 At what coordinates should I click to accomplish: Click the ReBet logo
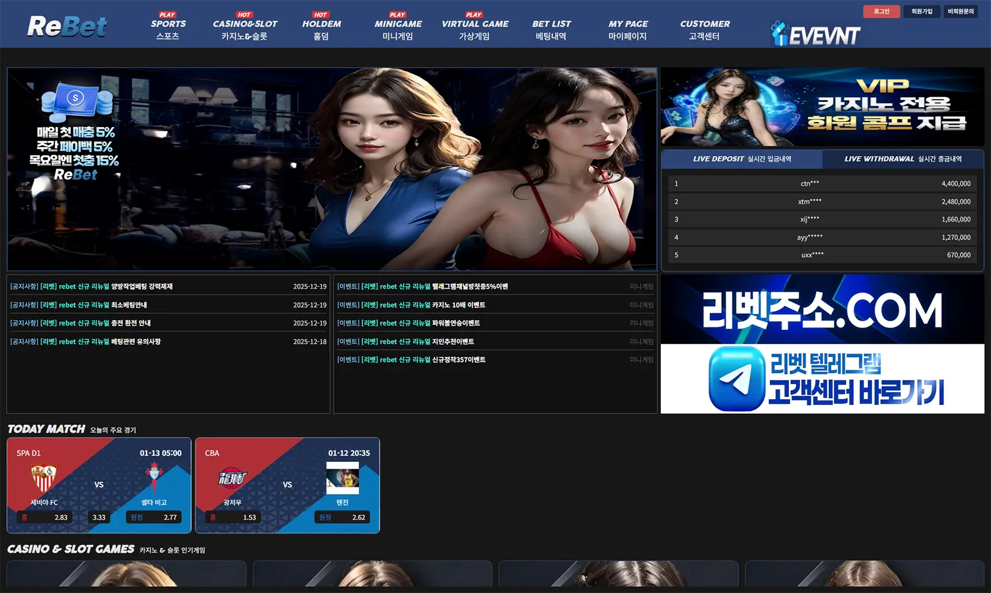[67, 26]
